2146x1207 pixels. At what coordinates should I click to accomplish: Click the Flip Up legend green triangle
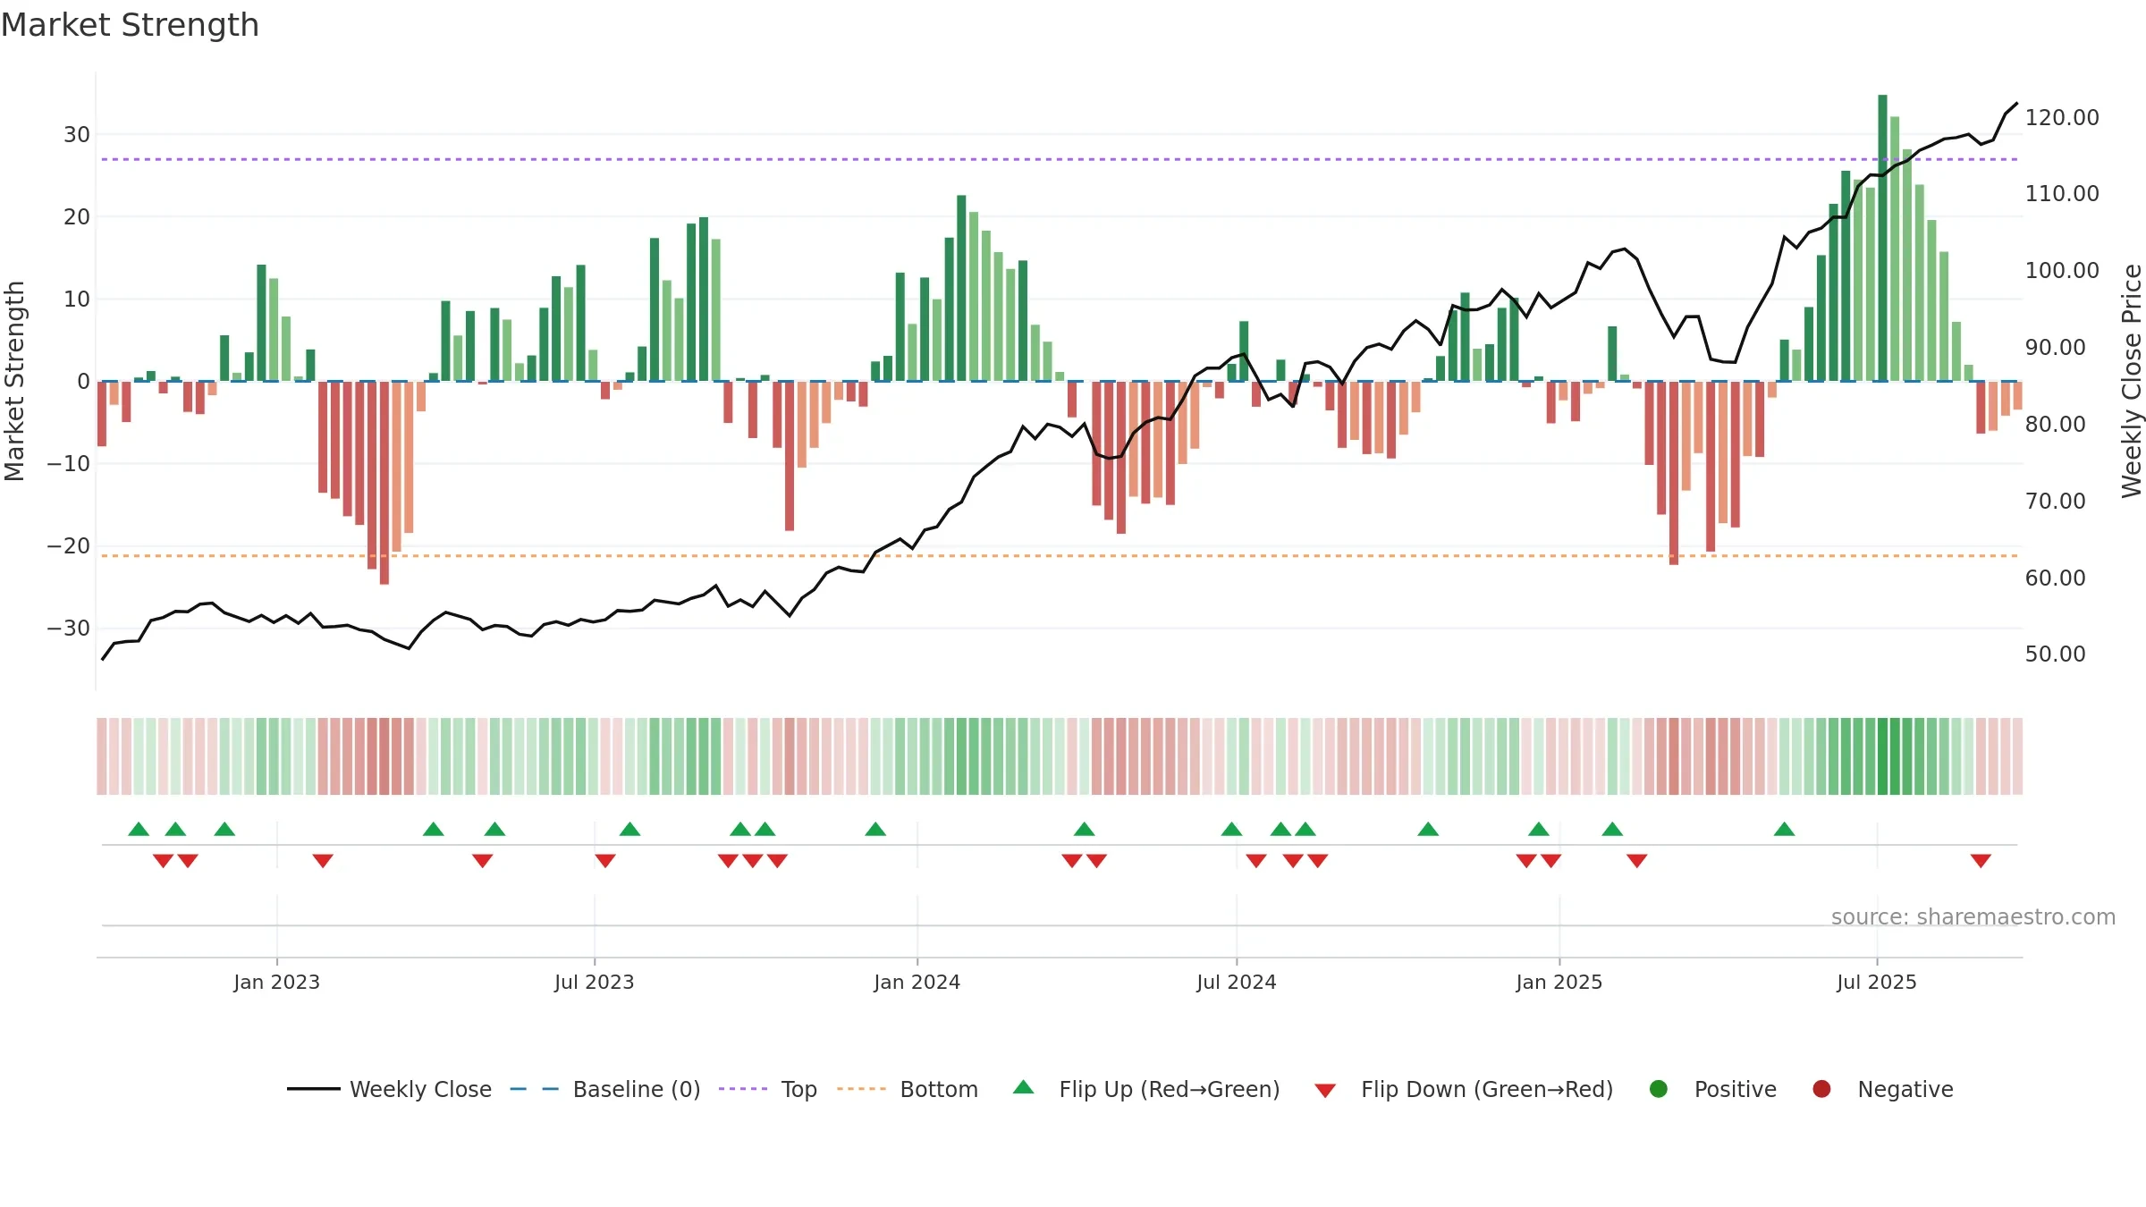click(x=1024, y=1087)
